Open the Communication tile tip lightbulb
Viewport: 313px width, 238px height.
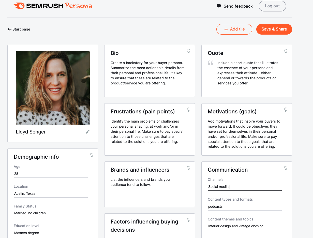[286, 168]
